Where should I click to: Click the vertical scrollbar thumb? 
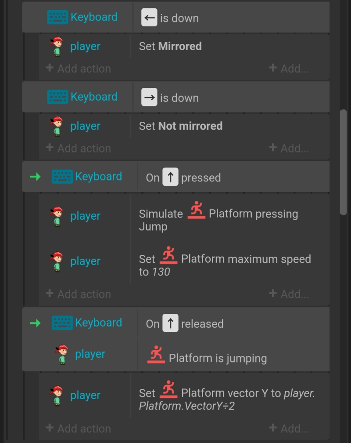click(343, 163)
